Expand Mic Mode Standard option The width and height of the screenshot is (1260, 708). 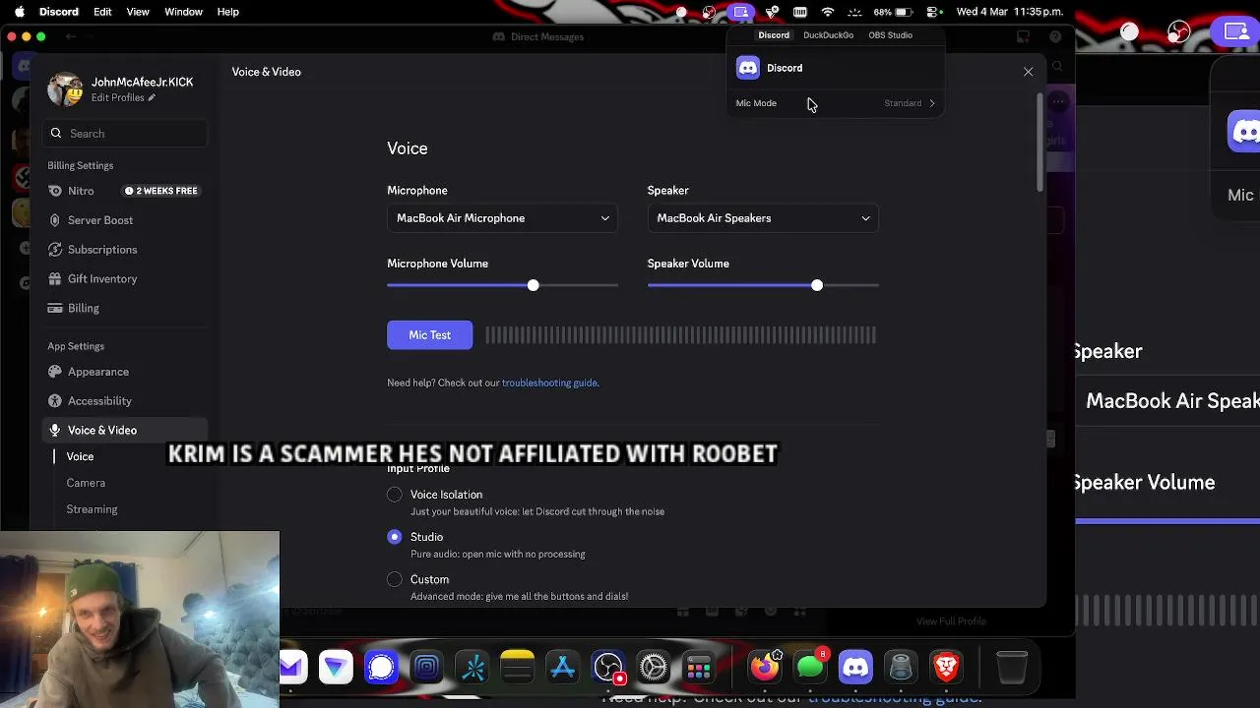click(x=910, y=103)
